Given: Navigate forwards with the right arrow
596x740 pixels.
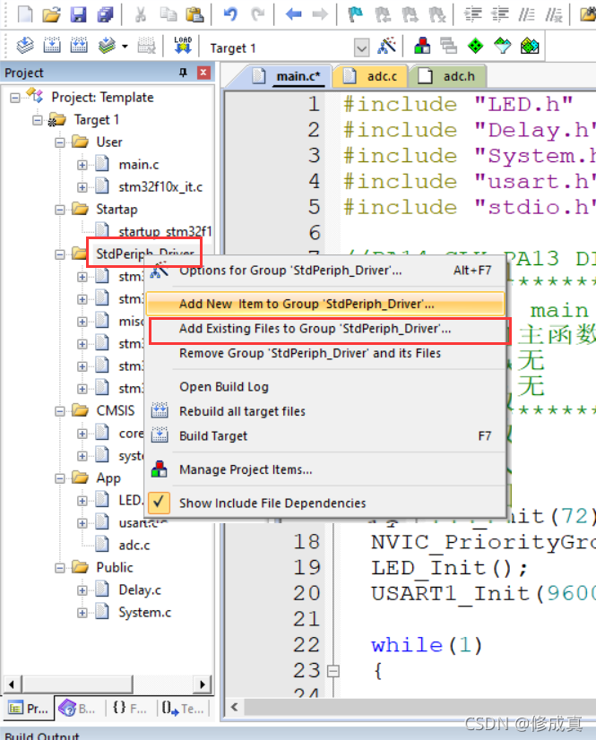Looking at the screenshot, I should tap(320, 14).
